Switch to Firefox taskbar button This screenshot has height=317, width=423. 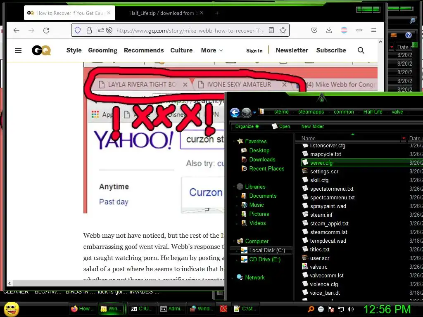pyautogui.click(x=83, y=309)
